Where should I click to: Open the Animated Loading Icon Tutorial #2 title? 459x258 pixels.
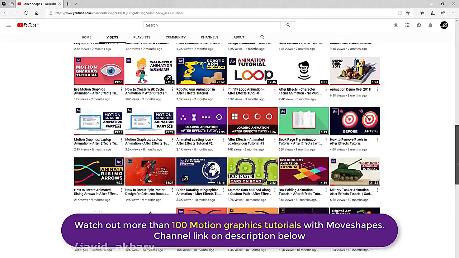pyautogui.click(x=195, y=142)
